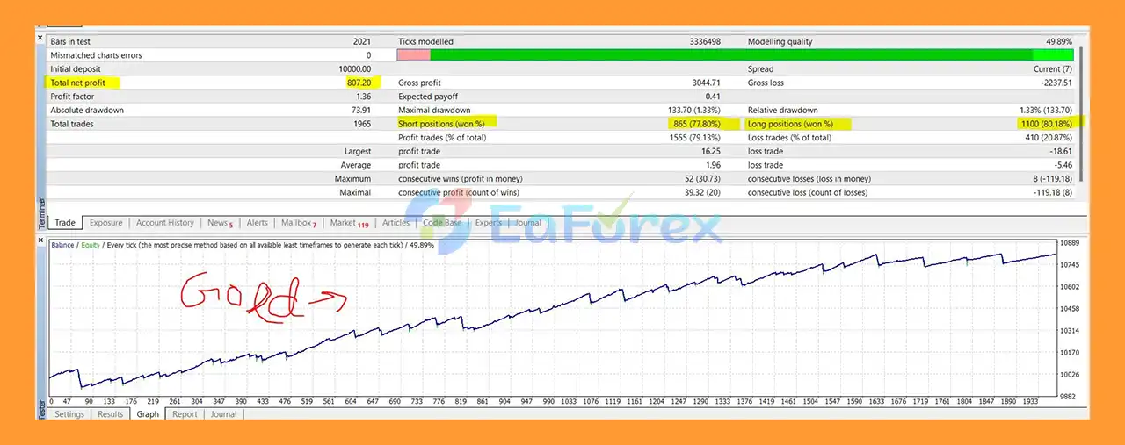Select the Alerts tab
Image resolution: width=1125 pixels, height=445 pixels.
click(257, 223)
